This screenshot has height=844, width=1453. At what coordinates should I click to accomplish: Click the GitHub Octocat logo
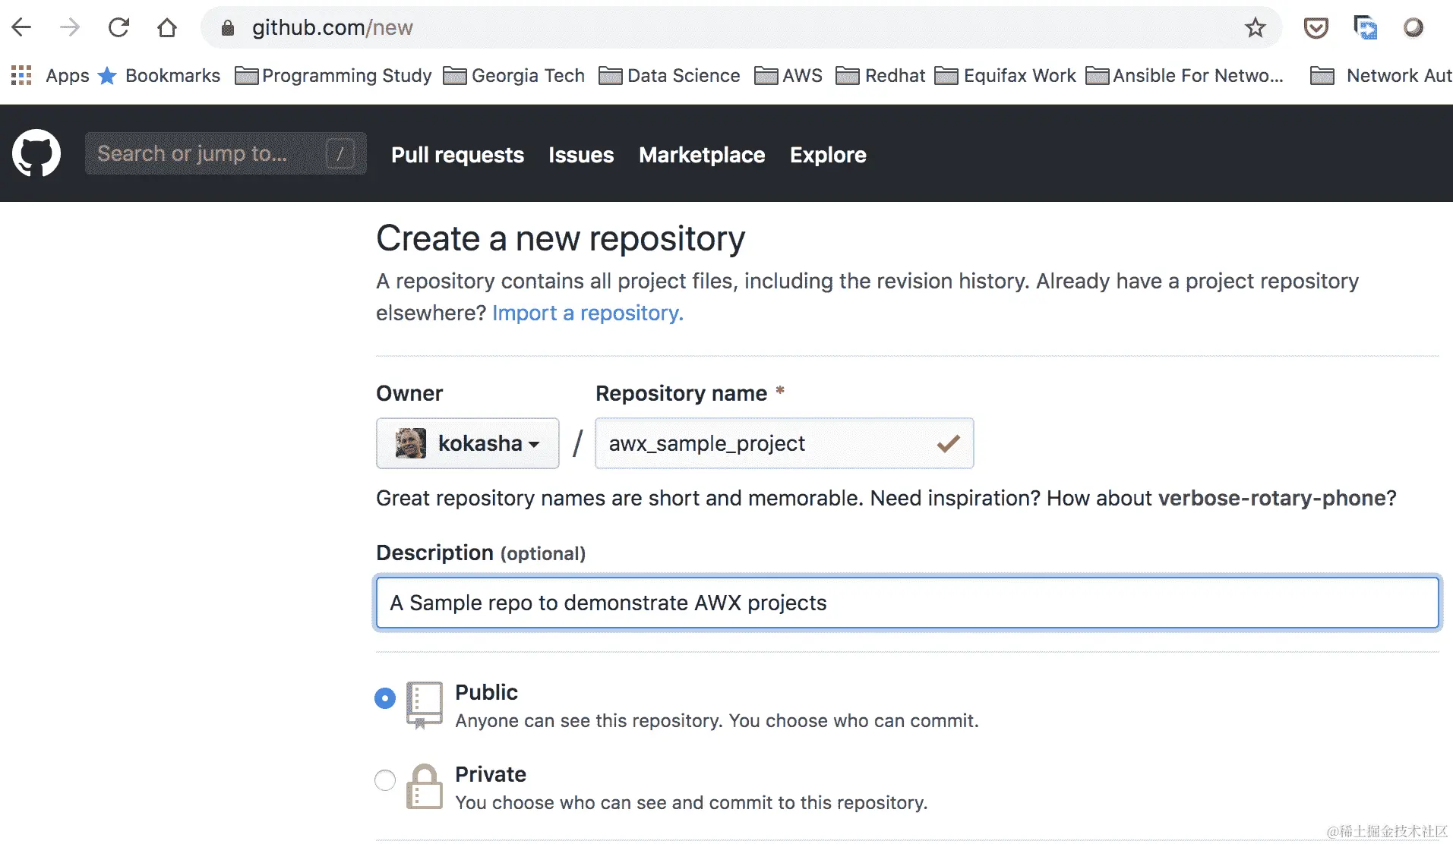(36, 153)
